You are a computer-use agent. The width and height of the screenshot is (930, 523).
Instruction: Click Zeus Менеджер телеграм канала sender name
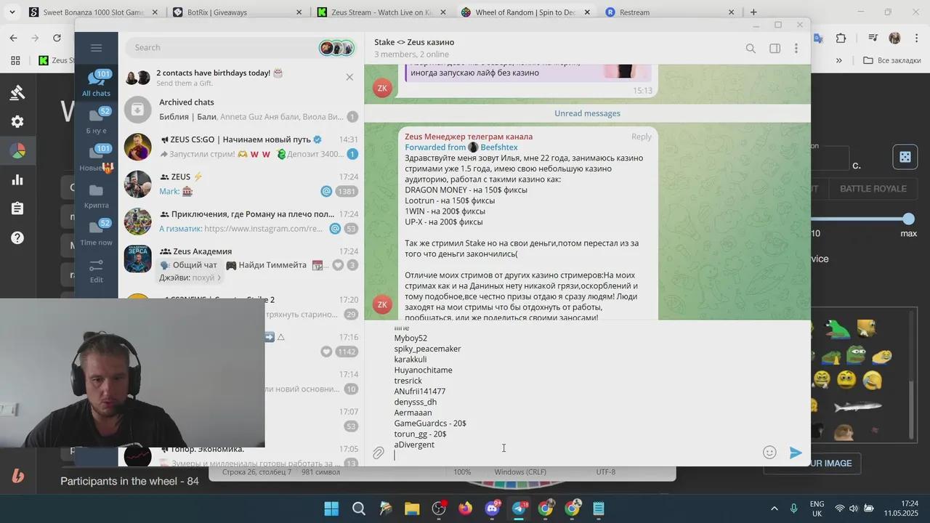(469, 137)
